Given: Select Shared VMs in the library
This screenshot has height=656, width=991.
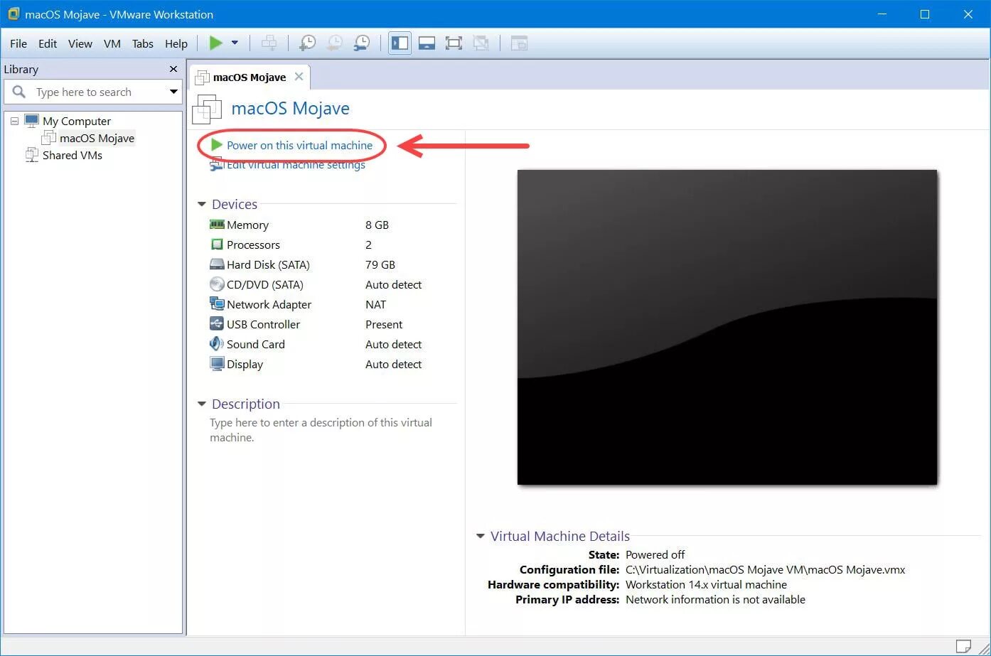Looking at the screenshot, I should pyautogui.click(x=72, y=155).
